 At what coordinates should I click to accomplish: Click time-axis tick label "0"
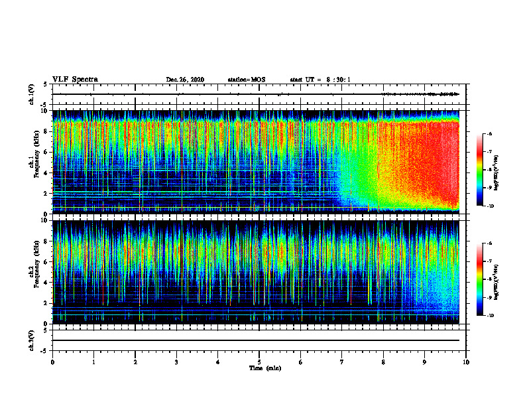52,362
